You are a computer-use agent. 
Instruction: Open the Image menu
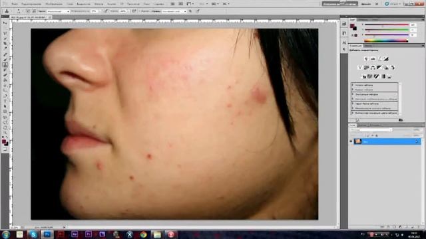click(53, 4)
